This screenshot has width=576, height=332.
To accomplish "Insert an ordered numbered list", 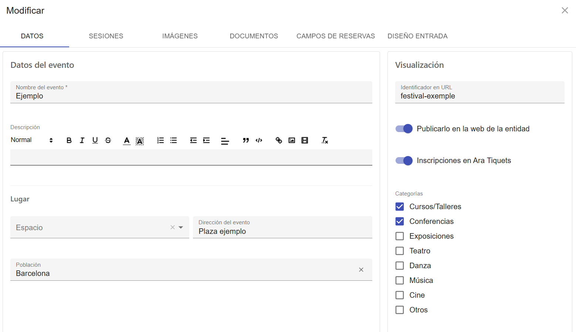I will 160,140.
